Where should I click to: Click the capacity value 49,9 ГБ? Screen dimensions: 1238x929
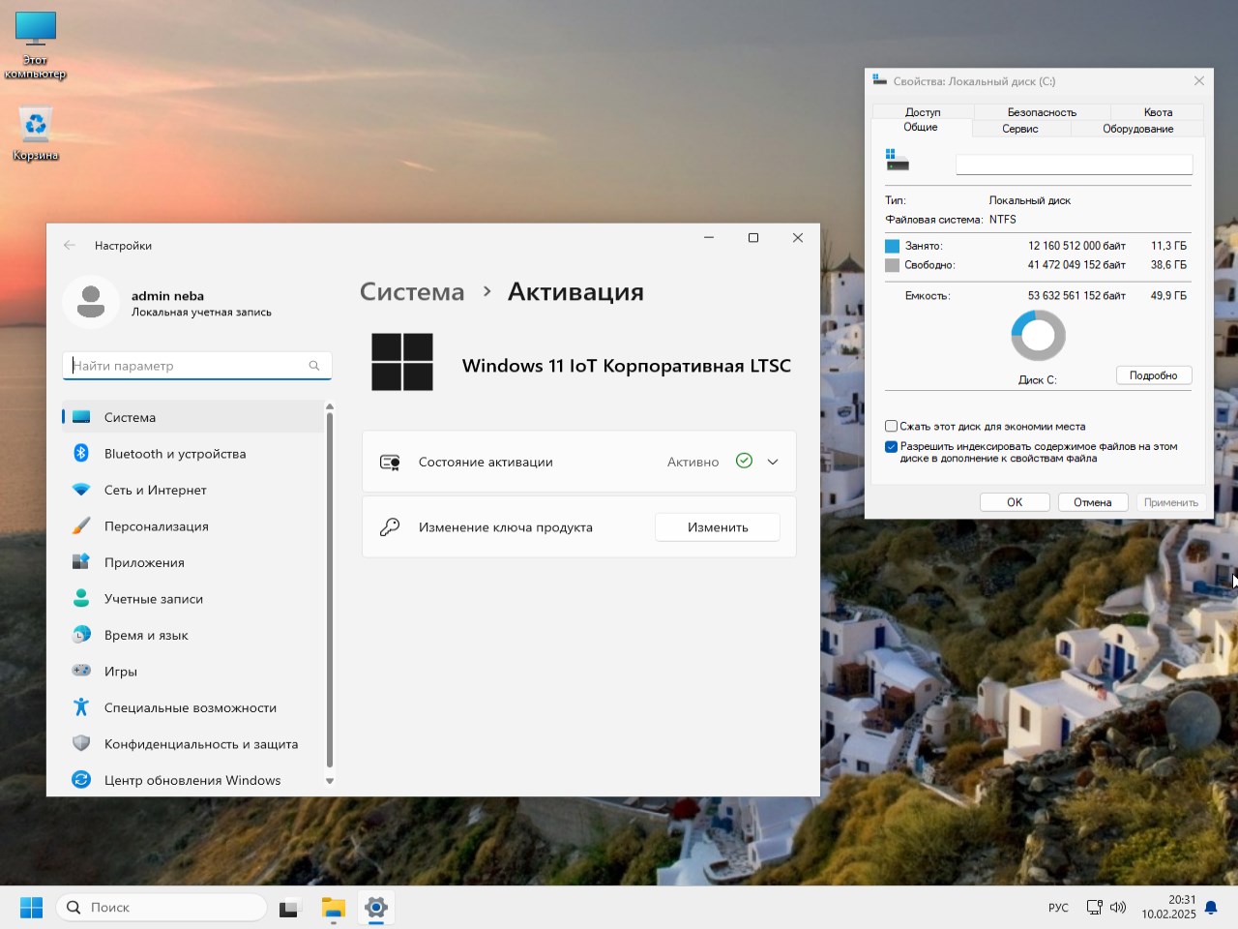(1168, 296)
